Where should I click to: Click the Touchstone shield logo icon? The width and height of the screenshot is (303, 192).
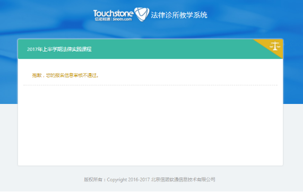click(142, 14)
